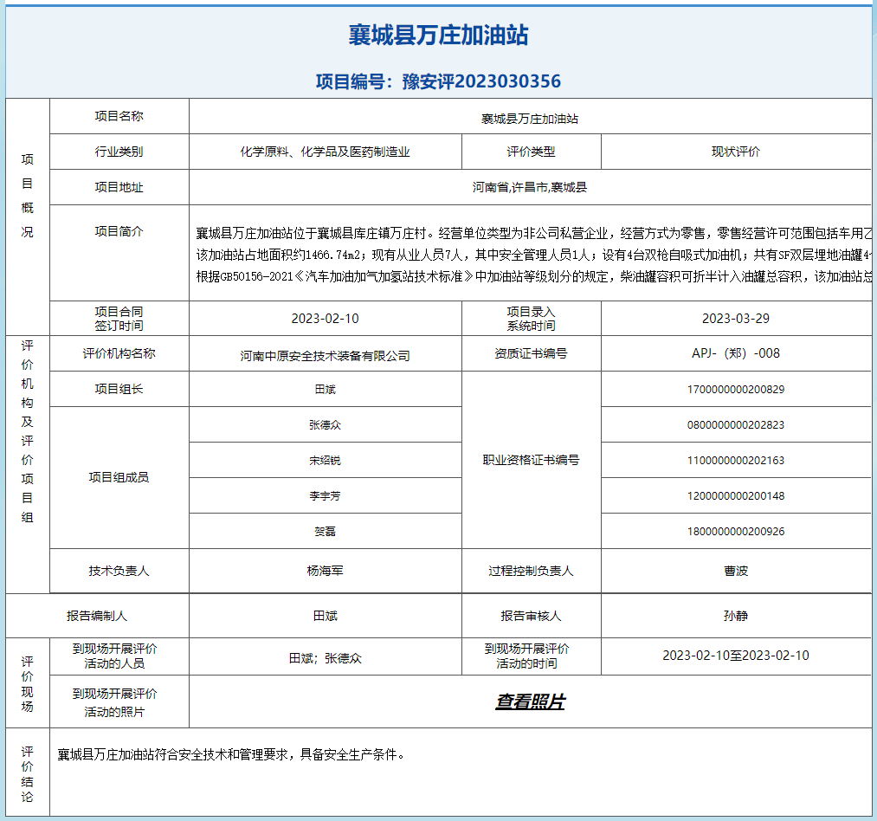Select address 河南省,许昌市,襄城县
The width and height of the screenshot is (877, 821).
[530, 187]
